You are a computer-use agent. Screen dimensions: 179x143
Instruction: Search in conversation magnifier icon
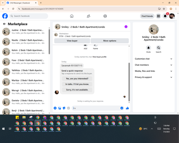[159, 48]
